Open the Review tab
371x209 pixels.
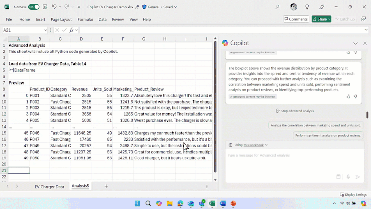(x=118, y=19)
